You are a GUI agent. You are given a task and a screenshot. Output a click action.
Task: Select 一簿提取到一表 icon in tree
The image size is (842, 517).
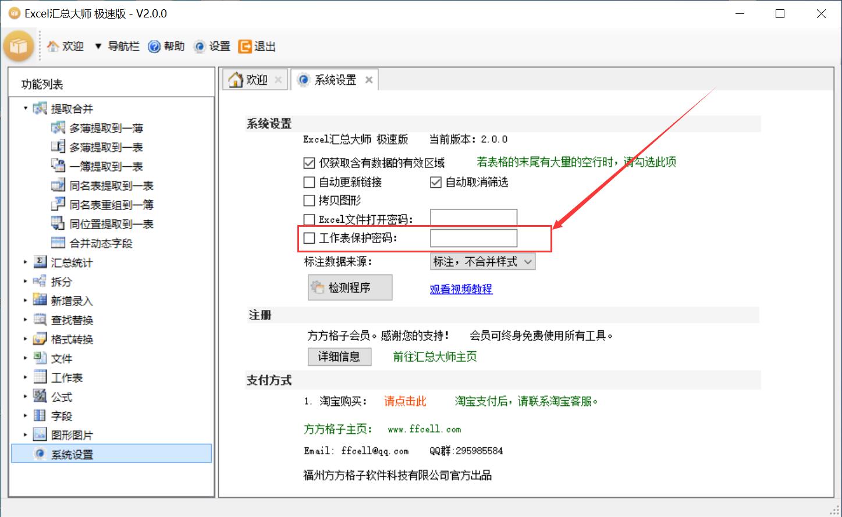point(58,166)
